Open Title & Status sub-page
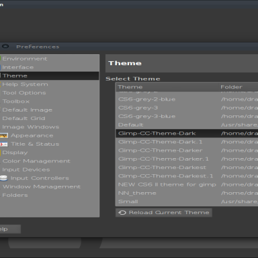Image resolution: width=258 pixels, height=258 pixels. pyautogui.click(x=35, y=144)
